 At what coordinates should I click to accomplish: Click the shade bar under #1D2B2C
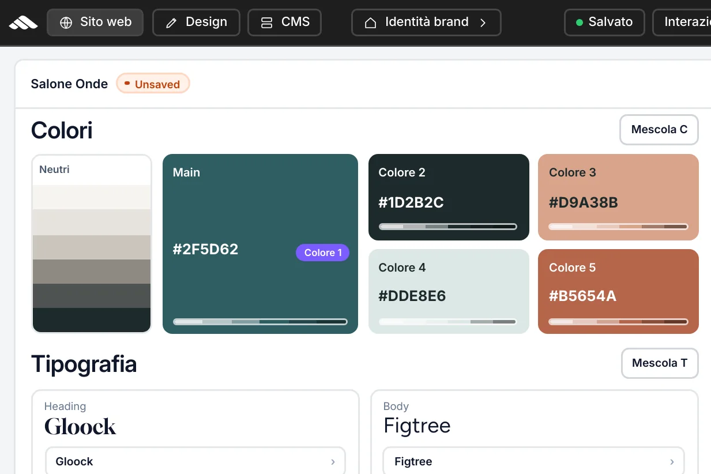pos(448,227)
